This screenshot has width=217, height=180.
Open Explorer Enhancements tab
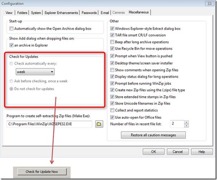61,13
